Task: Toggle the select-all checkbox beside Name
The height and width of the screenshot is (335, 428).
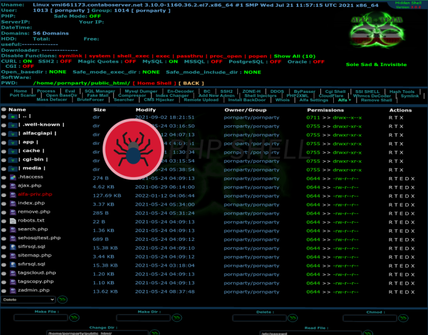Action: click(x=4, y=110)
